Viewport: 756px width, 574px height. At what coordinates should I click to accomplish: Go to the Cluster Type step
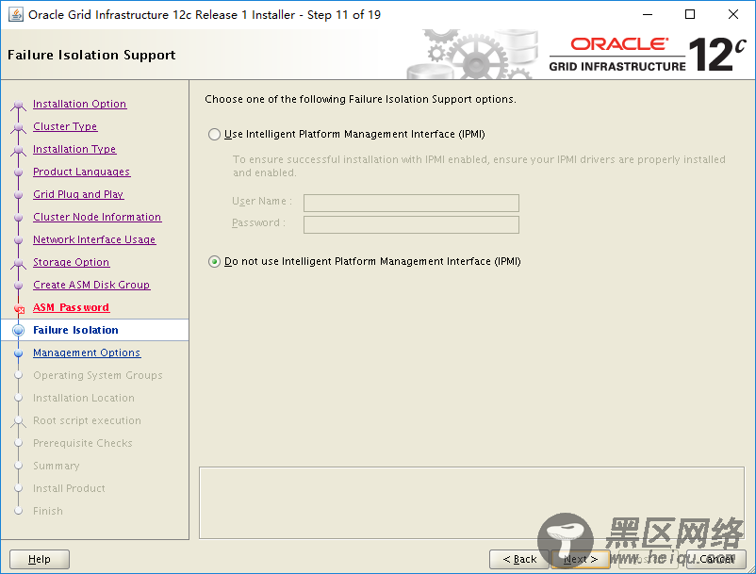click(65, 126)
